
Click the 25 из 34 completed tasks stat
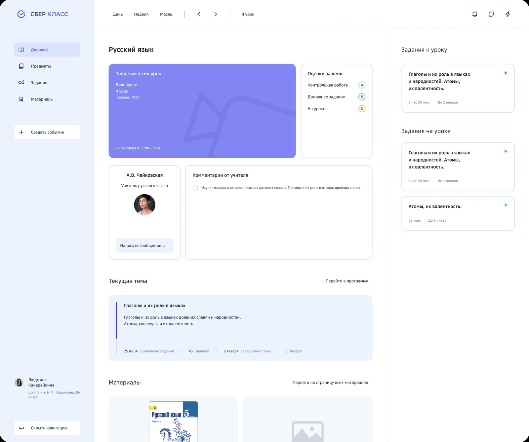(149, 351)
